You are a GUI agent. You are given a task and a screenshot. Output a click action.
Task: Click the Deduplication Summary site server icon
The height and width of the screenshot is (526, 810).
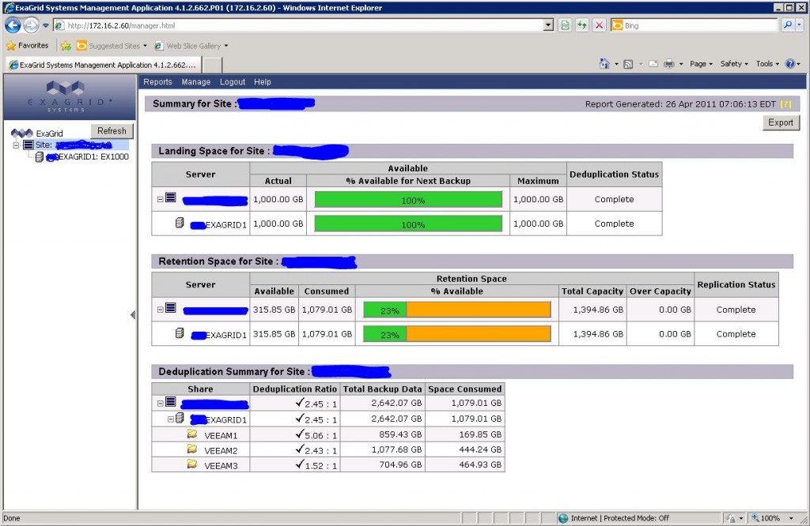[x=171, y=402]
